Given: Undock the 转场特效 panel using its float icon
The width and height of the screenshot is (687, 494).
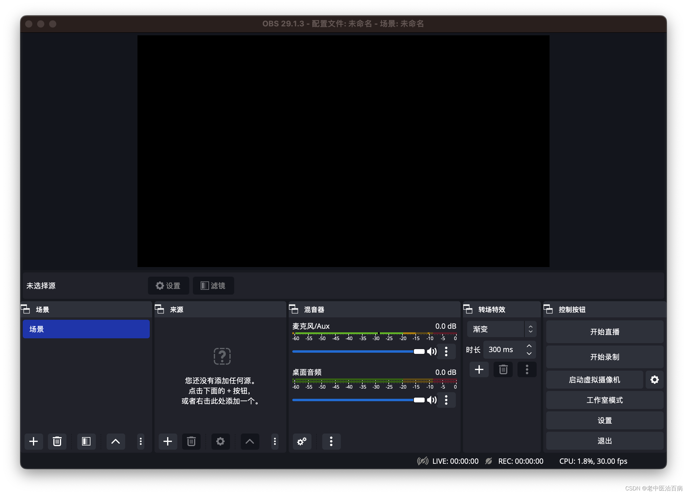Looking at the screenshot, I should (x=468, y=309).
